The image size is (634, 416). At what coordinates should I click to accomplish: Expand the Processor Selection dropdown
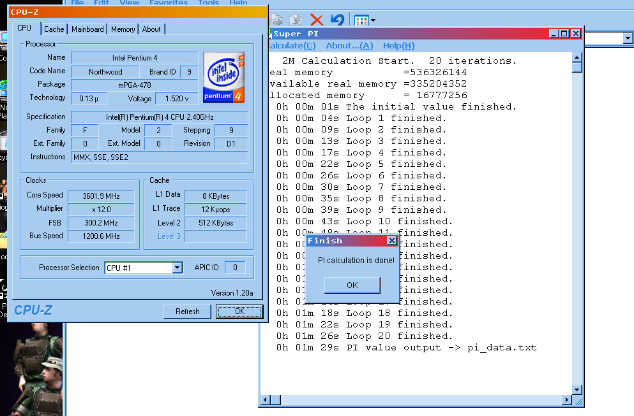[x=177, y=268]
